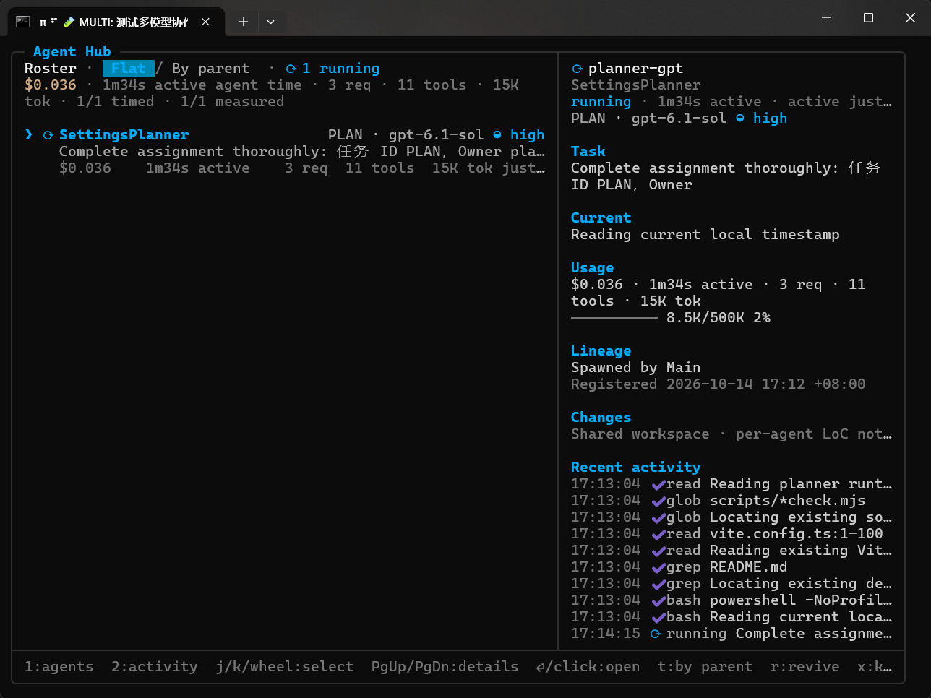Viewport: 931px width, 698px height.
Task: Click the high effort label in roster row
Action: [527, 134]
